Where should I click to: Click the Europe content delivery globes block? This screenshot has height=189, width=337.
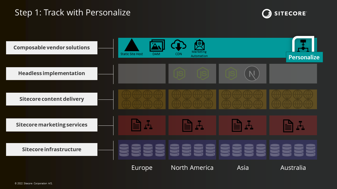[142, 99]
